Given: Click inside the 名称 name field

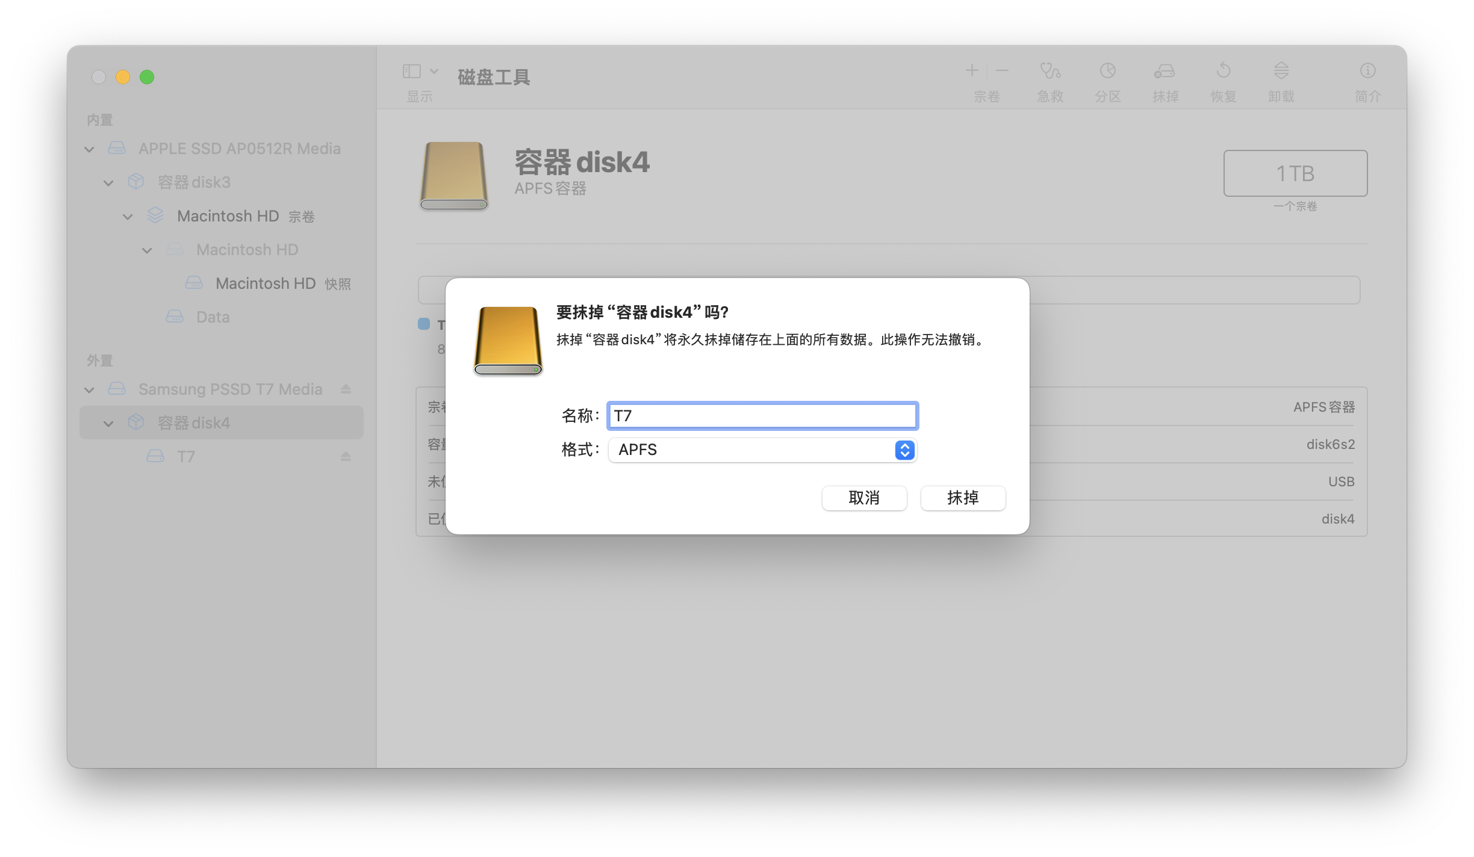Looking at the screenshot, I should click(x=762, y=415).
